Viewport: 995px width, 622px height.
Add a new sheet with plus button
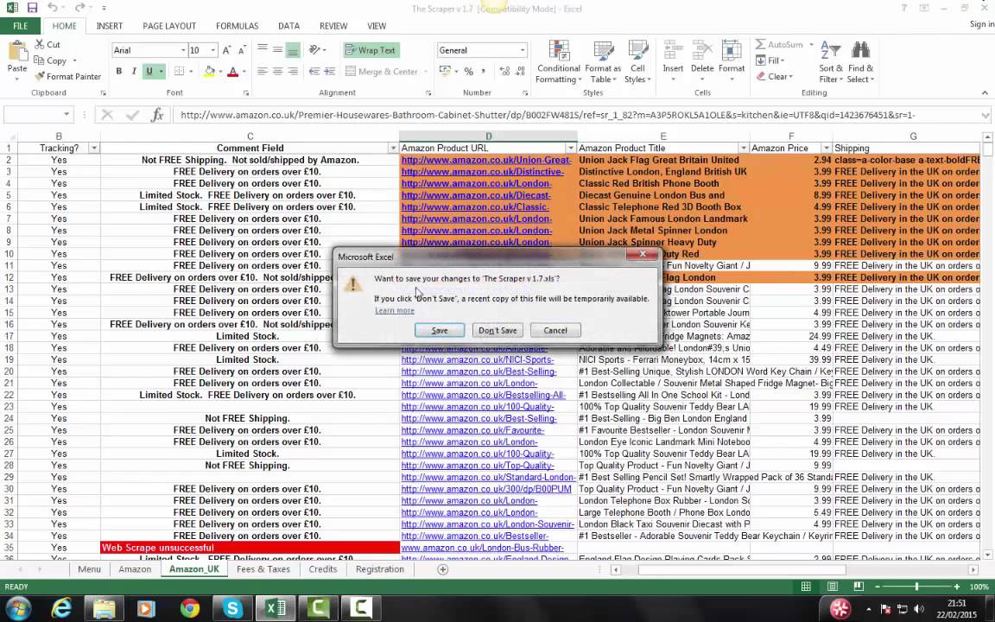(x=443, y=569)
